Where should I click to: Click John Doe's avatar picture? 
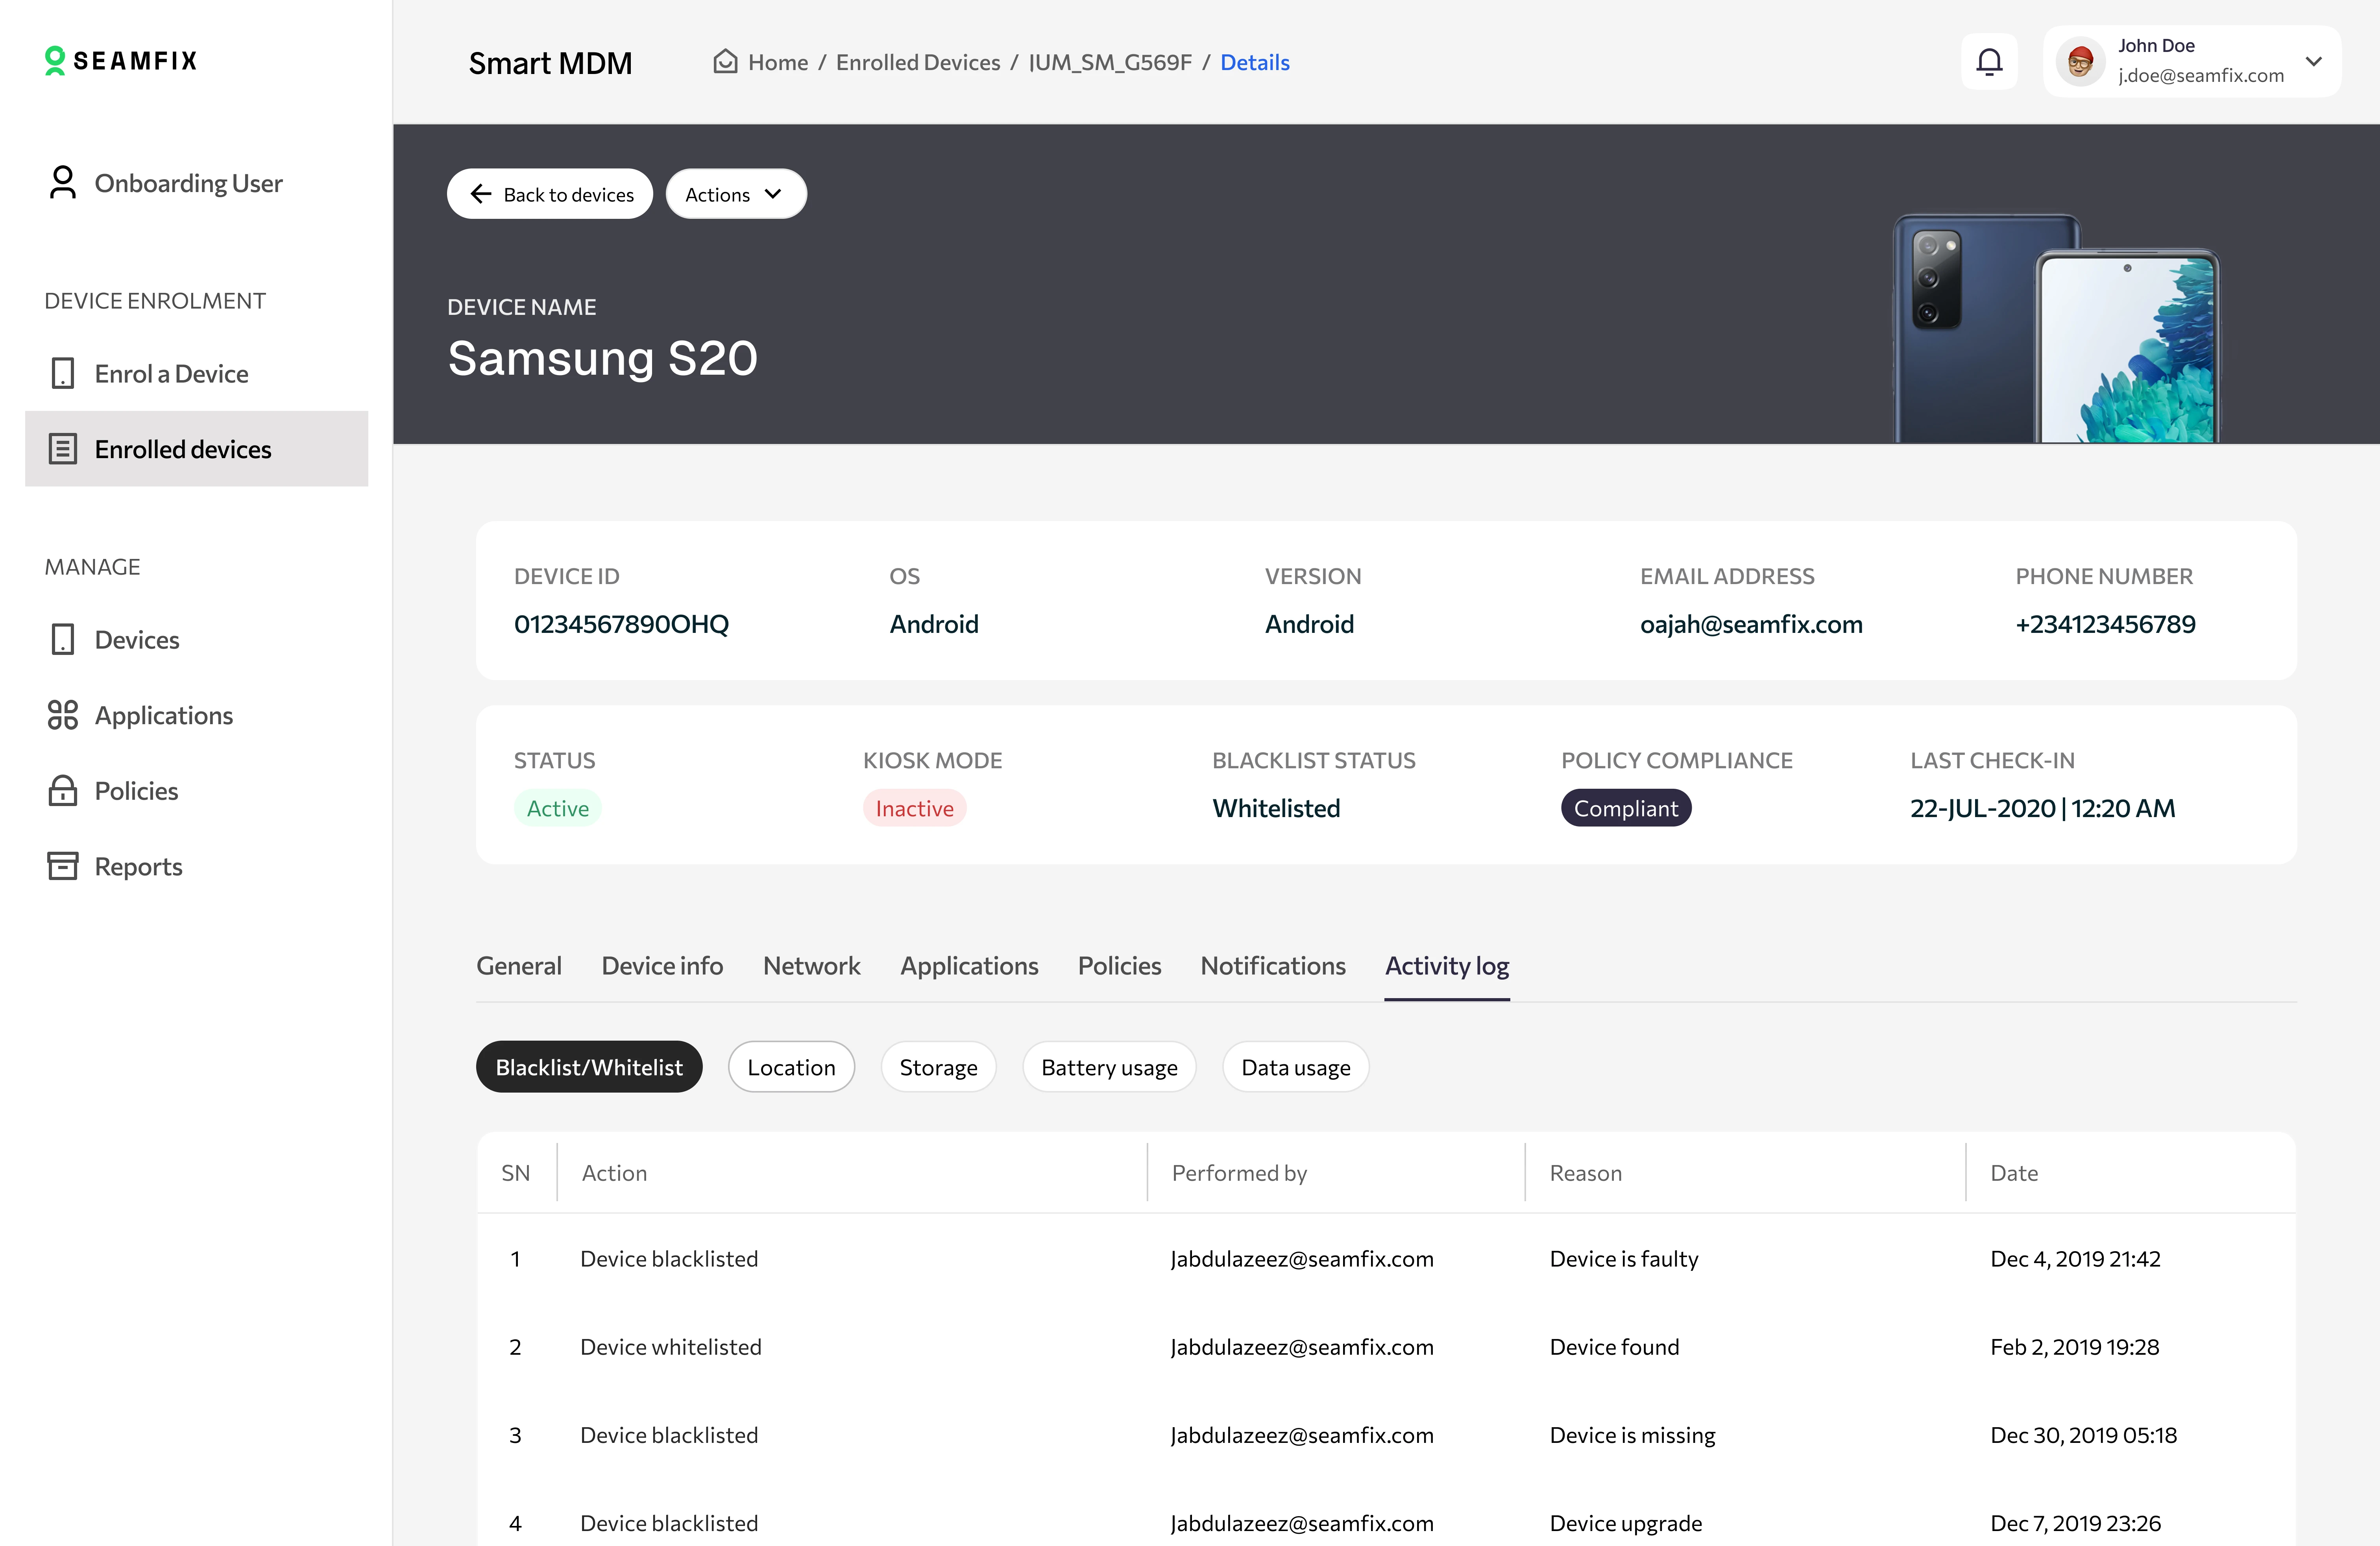2080,62
